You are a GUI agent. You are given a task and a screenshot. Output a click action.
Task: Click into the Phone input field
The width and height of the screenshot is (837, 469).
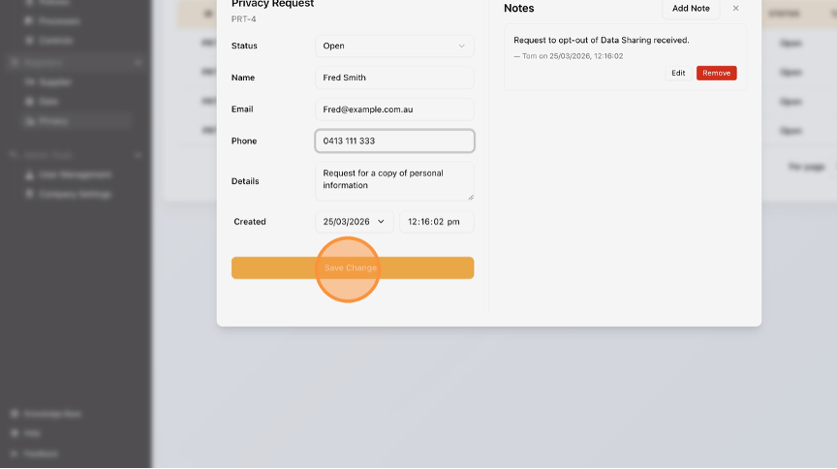point(394,141)
